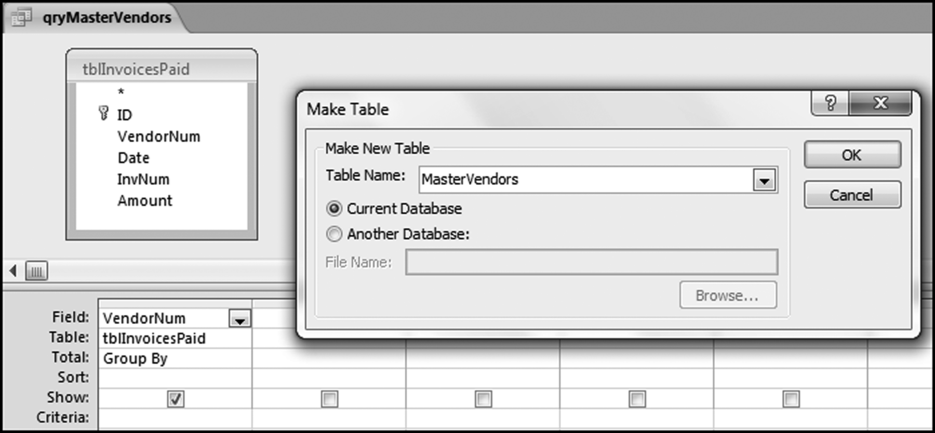
Task: Select the qryMasterVendors tab
Action: (x=106, y=18)
